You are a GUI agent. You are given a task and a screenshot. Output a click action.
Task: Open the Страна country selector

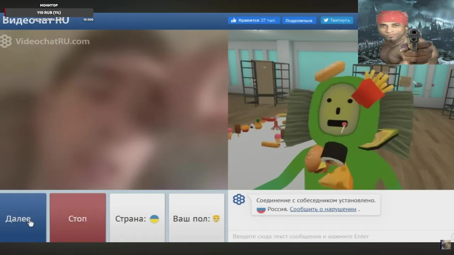pos(137,218)
